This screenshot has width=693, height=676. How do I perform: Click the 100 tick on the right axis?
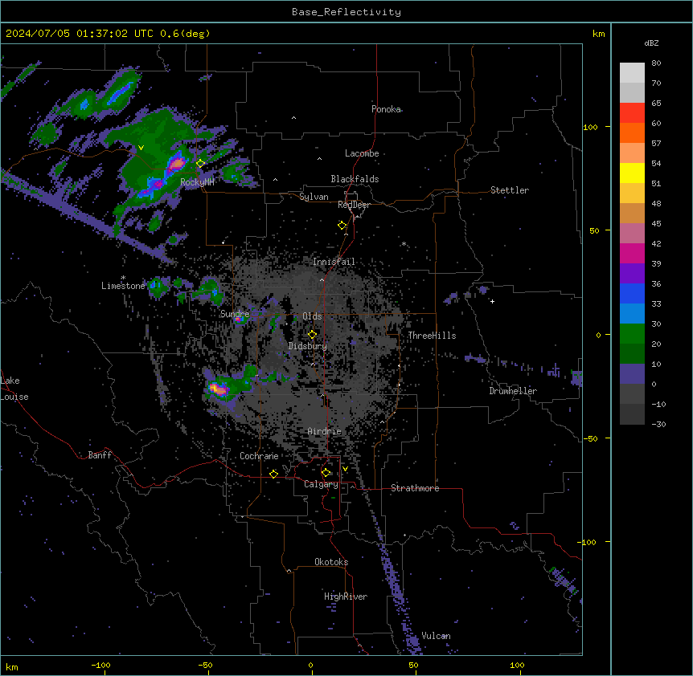tap(590, 127)
